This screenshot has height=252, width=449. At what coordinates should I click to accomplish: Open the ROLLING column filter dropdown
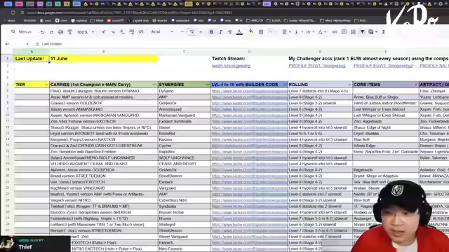349,85
